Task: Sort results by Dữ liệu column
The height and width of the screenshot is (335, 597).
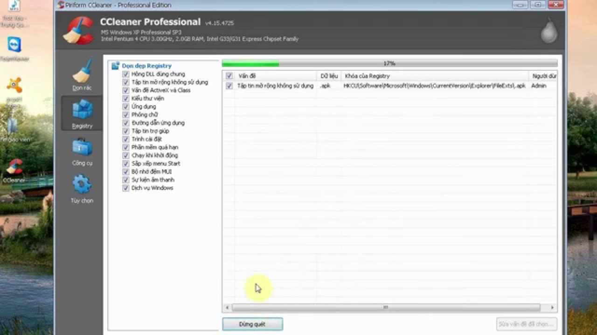Action: click(329, 76)
